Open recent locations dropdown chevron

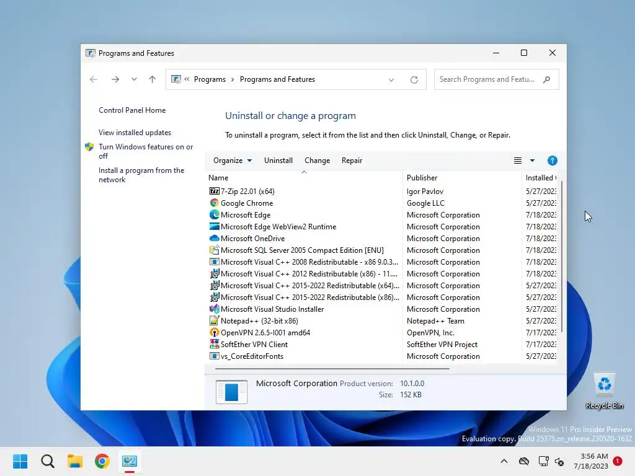pyautogui.click(x=134, y=79)
